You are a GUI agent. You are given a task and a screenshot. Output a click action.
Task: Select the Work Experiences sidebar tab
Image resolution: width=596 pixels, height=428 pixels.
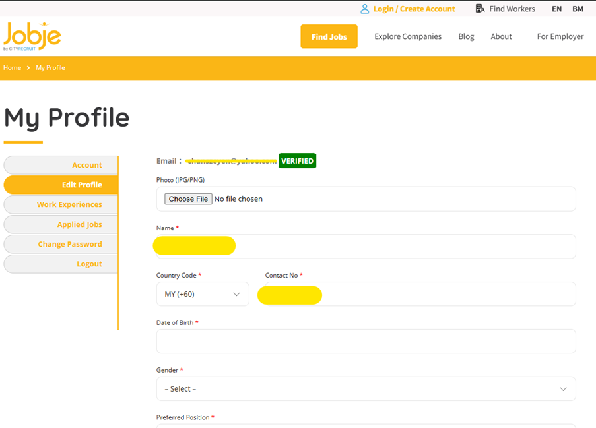[61, 204]
